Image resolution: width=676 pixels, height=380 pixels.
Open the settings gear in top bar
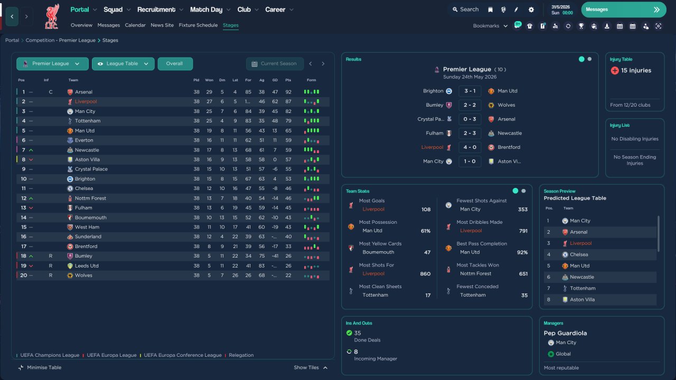(x=531, y=9)
